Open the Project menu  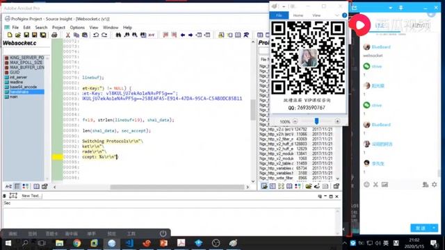[58, 27]
